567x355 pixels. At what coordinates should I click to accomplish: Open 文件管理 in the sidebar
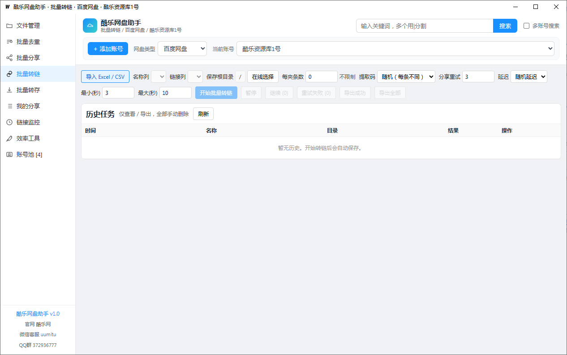tap(38, 26)
